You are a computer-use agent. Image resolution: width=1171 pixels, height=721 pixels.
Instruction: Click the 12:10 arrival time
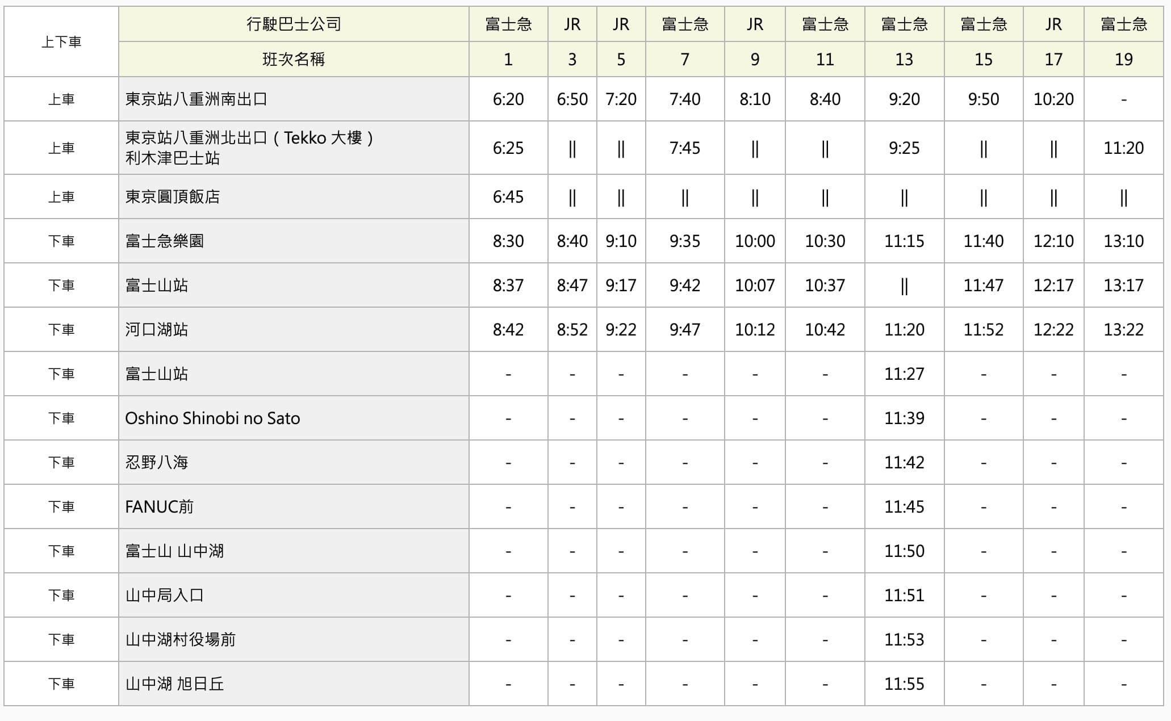1053,241
